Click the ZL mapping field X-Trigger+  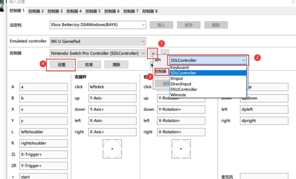coord(43,155)
